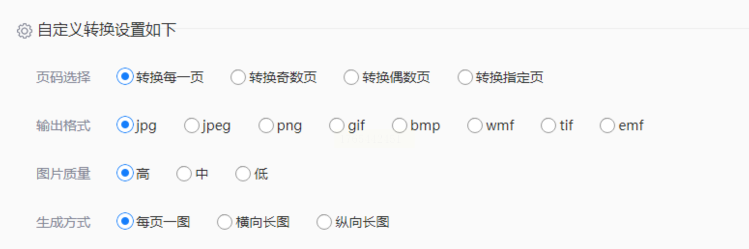Set image quality to 高
Screen dimensions: 749x249
(125, 173)
